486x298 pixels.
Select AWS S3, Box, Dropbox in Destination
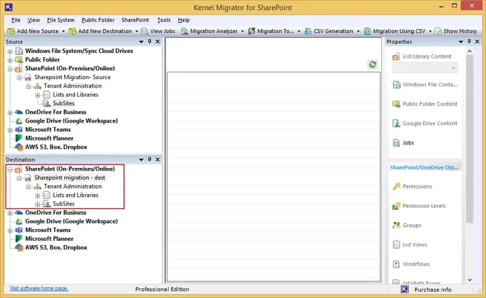[56, 248]
